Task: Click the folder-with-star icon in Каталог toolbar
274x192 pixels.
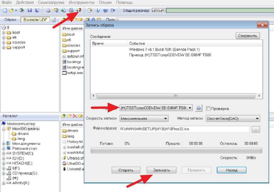Action: coord(69,116)
